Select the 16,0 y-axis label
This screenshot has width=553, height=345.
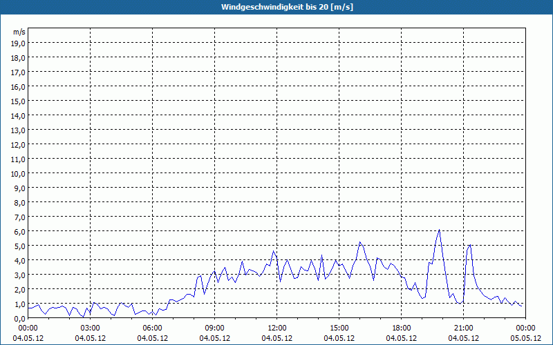click(x=19, y=87)
